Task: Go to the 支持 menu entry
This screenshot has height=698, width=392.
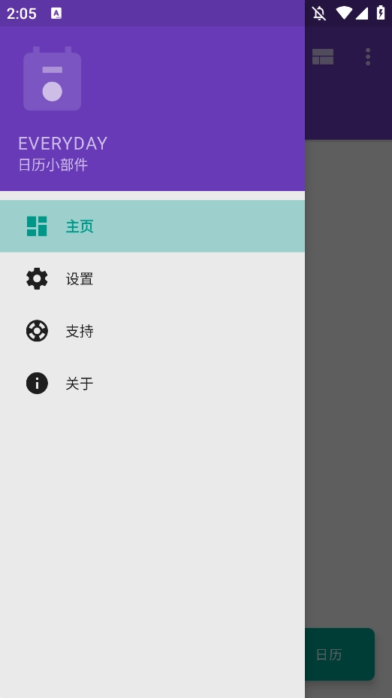Action: 152,331
